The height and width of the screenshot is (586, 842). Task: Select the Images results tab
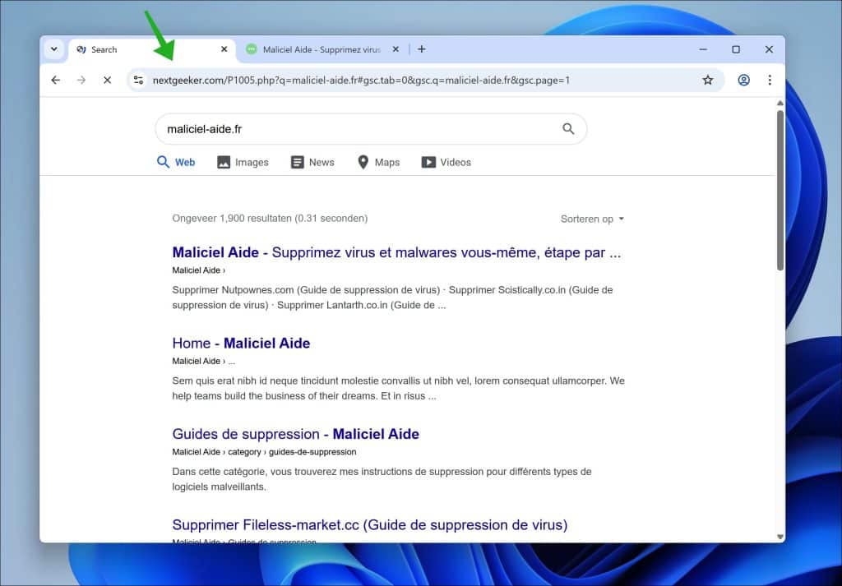click(243, 162)
